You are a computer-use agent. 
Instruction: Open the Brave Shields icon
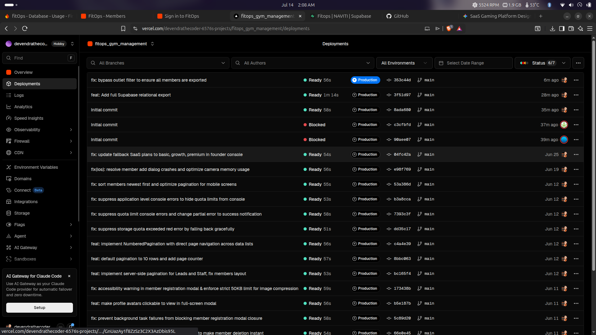(449, 29)
